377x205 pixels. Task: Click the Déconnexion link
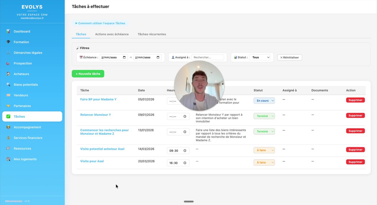(x=14, y=201)
